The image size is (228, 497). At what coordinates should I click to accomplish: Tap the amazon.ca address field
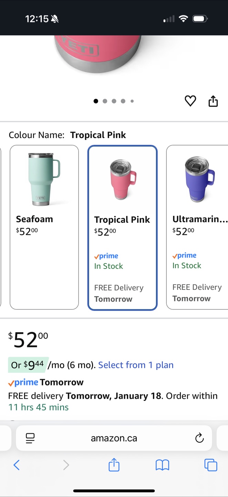pos(114,438)
